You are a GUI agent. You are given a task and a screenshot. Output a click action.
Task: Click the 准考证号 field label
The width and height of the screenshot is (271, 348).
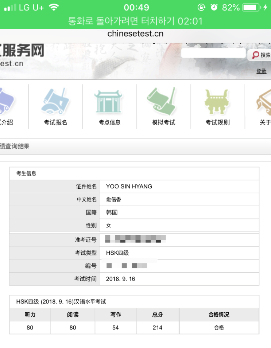point(86,240)
